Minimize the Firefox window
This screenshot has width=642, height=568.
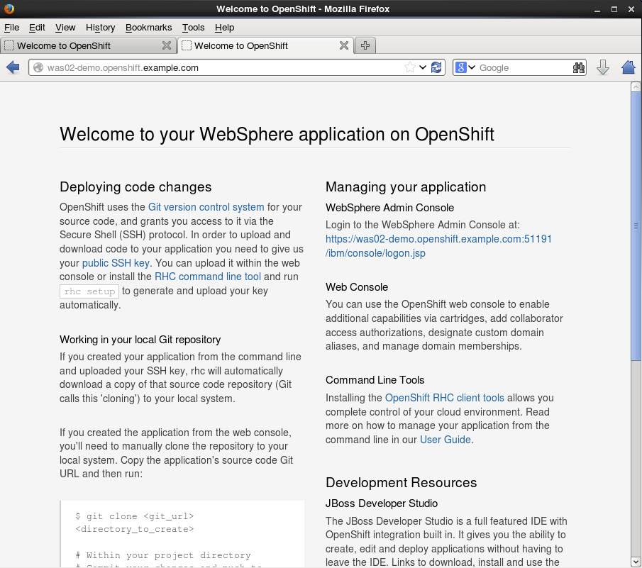[x=597, y=9]
